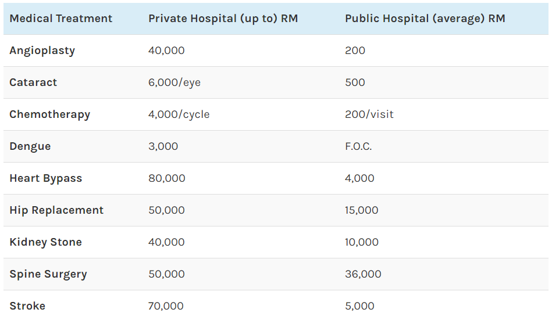Select the 200/visit public cost cell
This screenshot has width=552, height=320.
[x=369, y=114]
